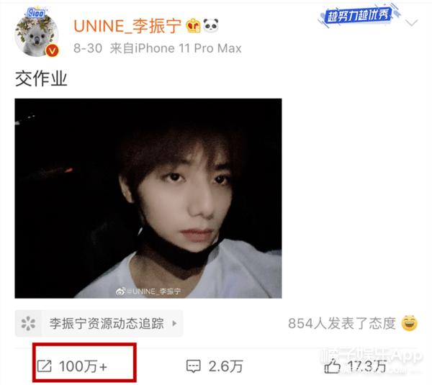The image size is (432, 385).
Task: Open the posted selfie photo
Action: (x=148, y=199)
